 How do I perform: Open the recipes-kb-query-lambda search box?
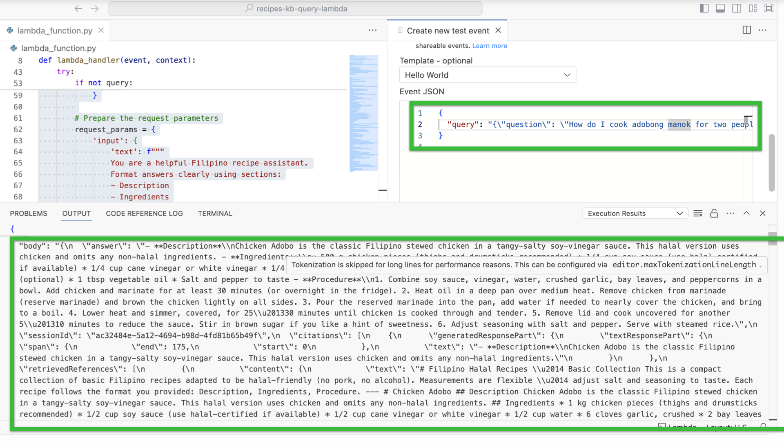point(295,9)
